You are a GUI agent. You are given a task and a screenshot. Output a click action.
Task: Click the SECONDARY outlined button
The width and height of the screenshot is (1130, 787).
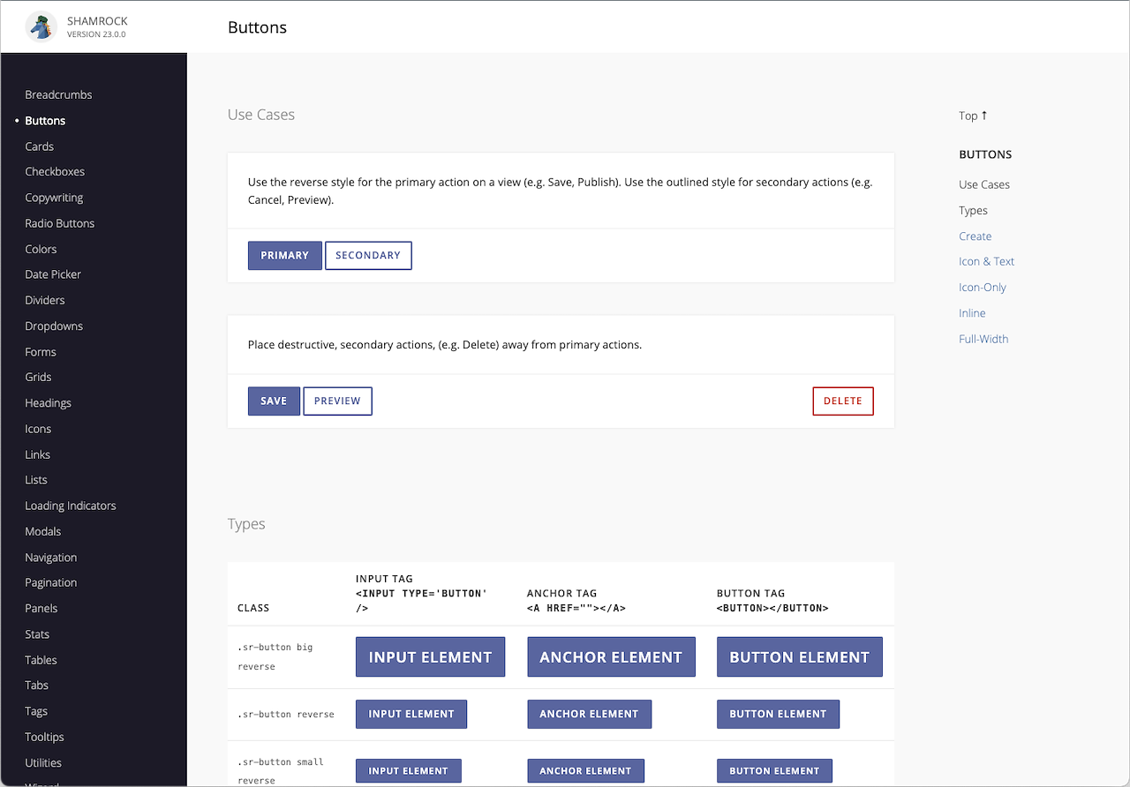368,256
